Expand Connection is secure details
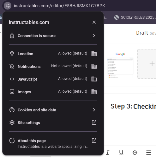 click(94, 36)
